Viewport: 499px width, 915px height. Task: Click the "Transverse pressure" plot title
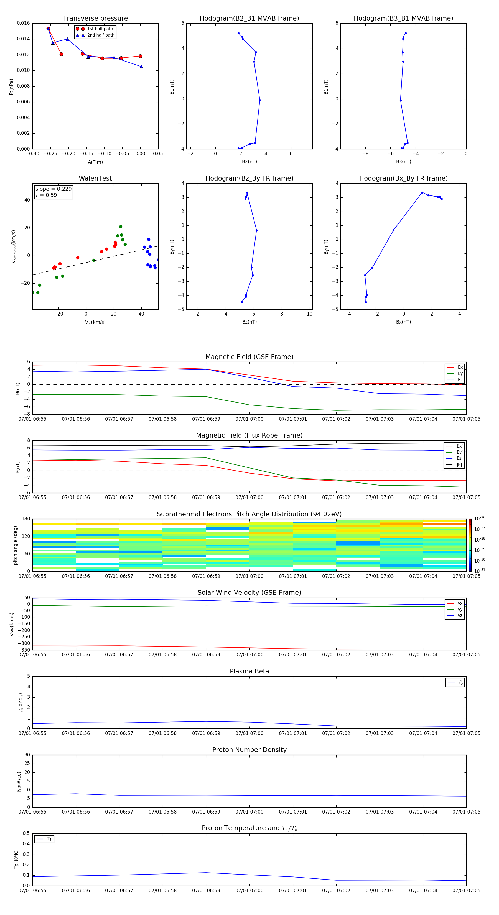(95, 19)
